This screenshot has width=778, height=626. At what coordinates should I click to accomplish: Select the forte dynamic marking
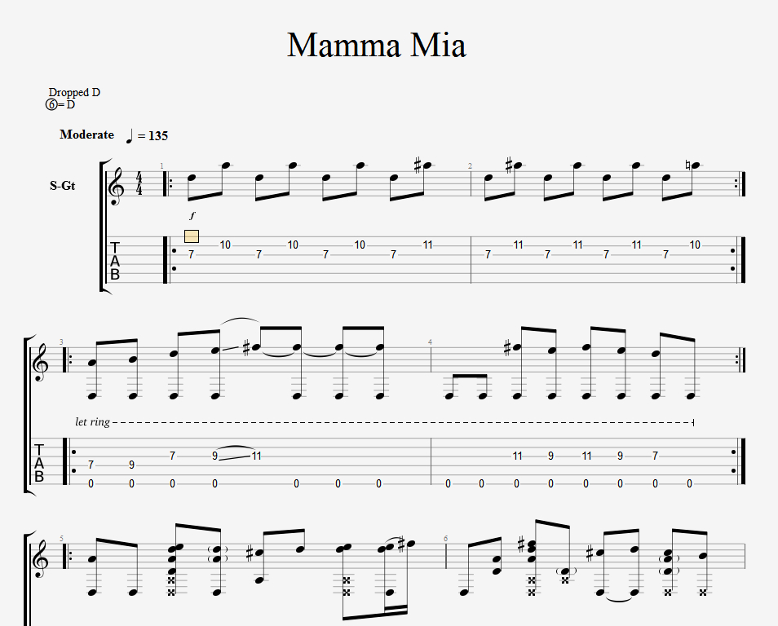(192, 216)
